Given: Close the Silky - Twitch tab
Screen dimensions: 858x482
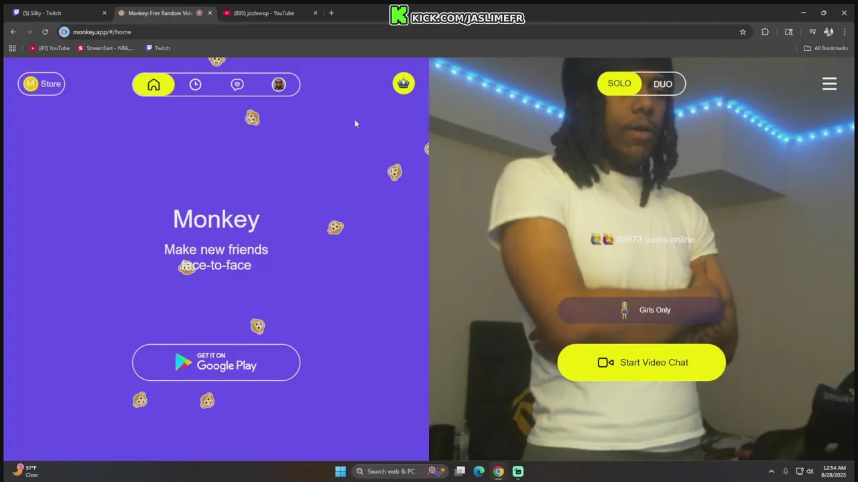Looking at the screenshot, I should tap(104, 13).
